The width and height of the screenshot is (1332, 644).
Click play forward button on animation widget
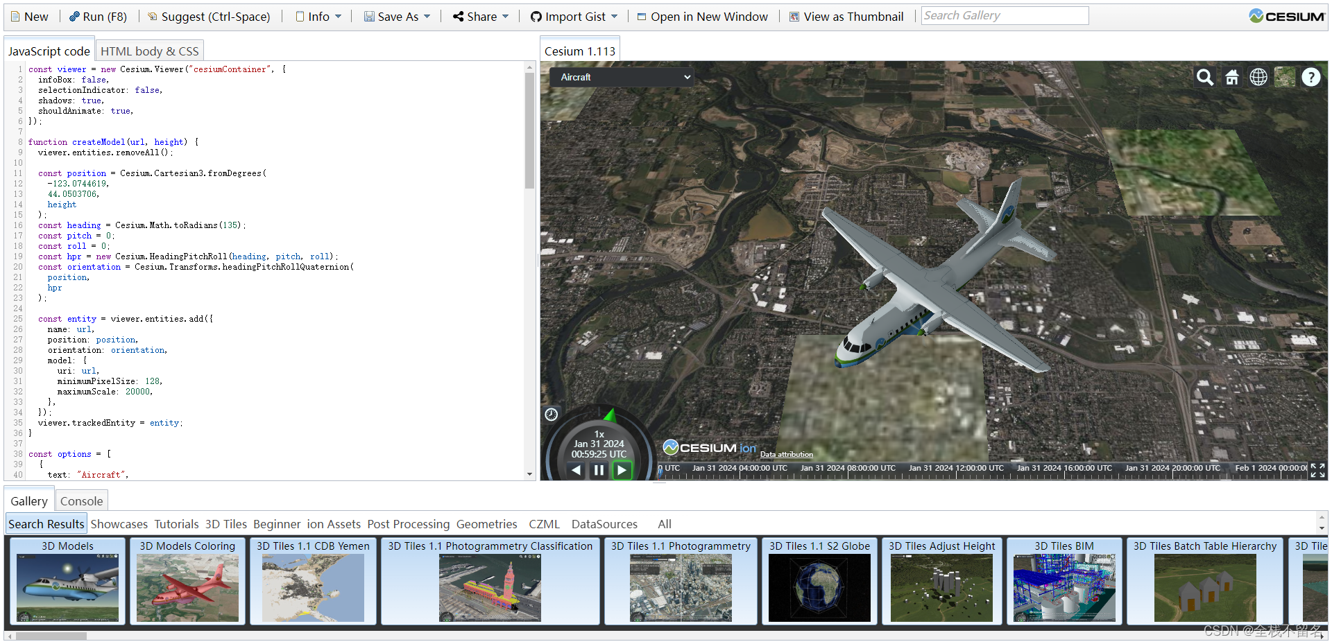point(622,470)
